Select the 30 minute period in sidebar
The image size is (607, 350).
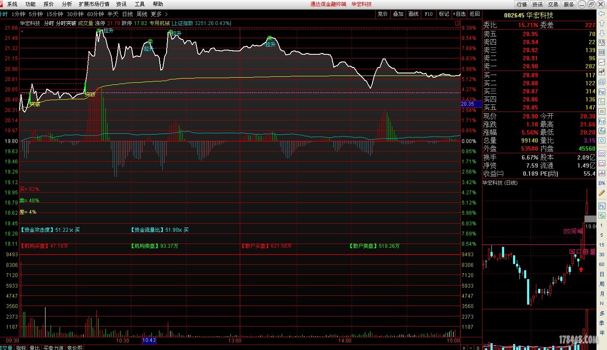[602, 255]
